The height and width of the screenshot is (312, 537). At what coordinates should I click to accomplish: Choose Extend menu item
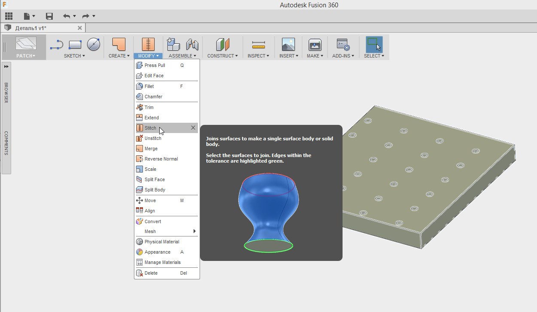coord(167,118)
